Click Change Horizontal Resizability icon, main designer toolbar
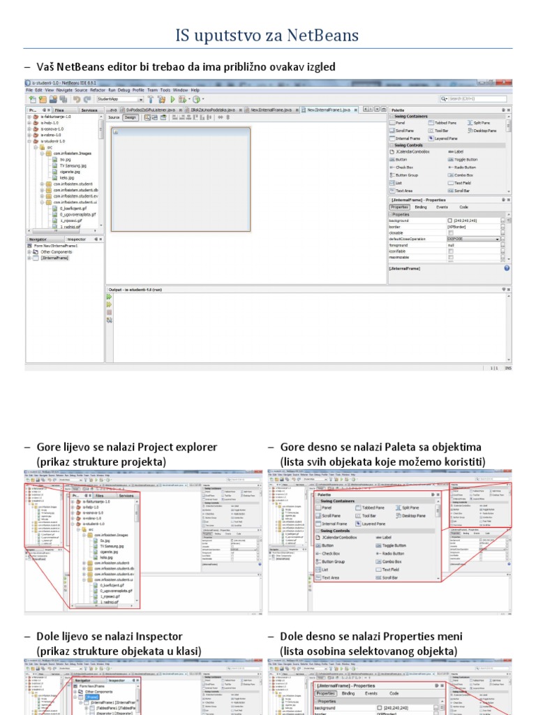 coord(220,117)
